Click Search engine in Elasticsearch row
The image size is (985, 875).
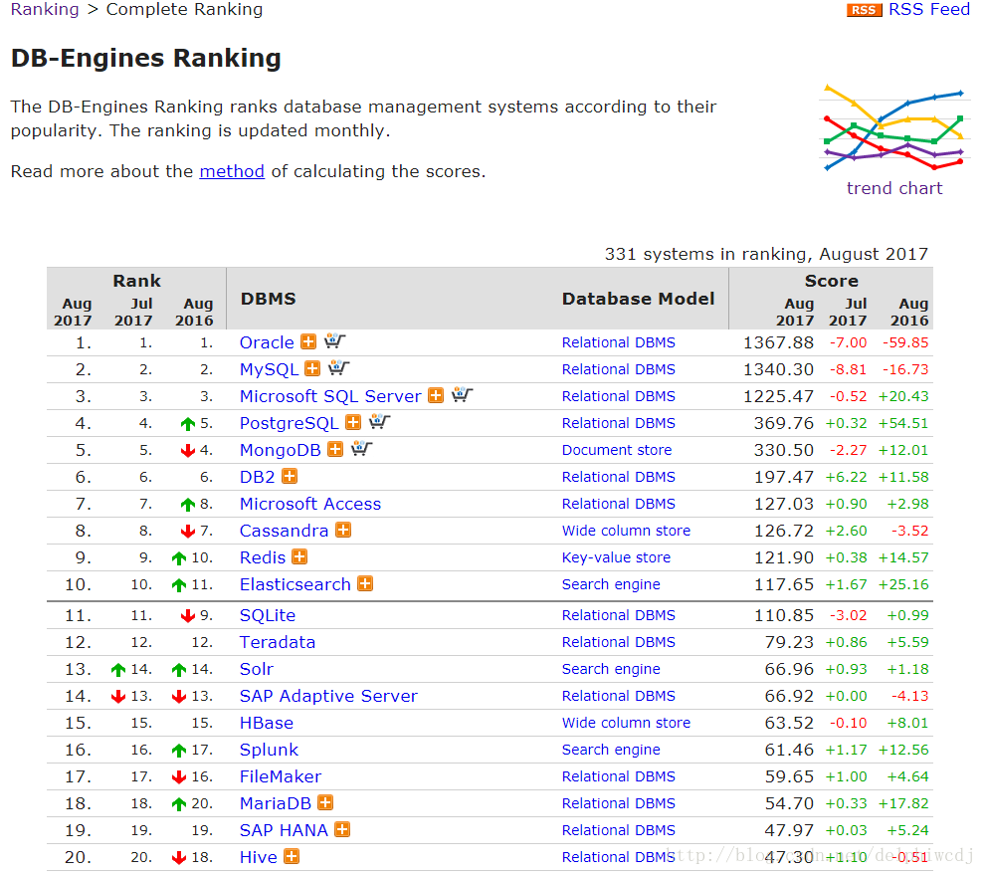point(611,584)
